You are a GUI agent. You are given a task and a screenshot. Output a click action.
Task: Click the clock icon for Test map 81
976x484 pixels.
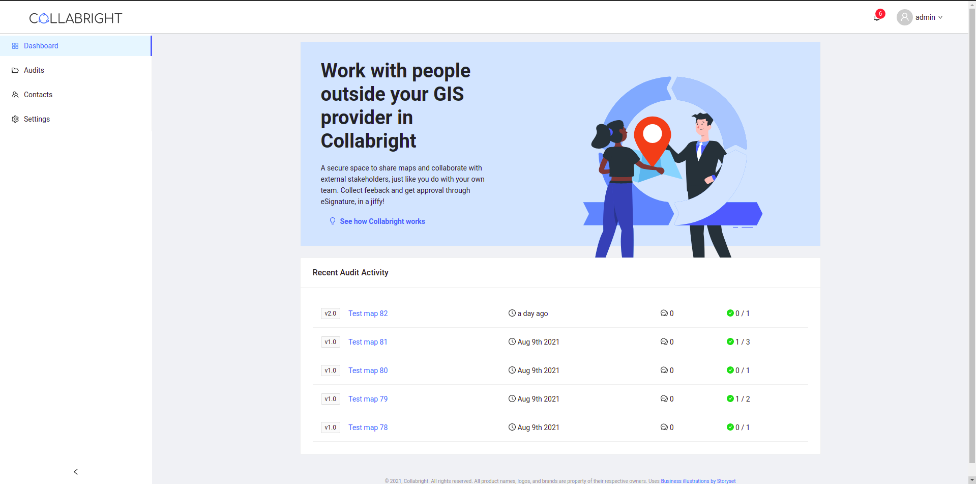coord(512,341)
